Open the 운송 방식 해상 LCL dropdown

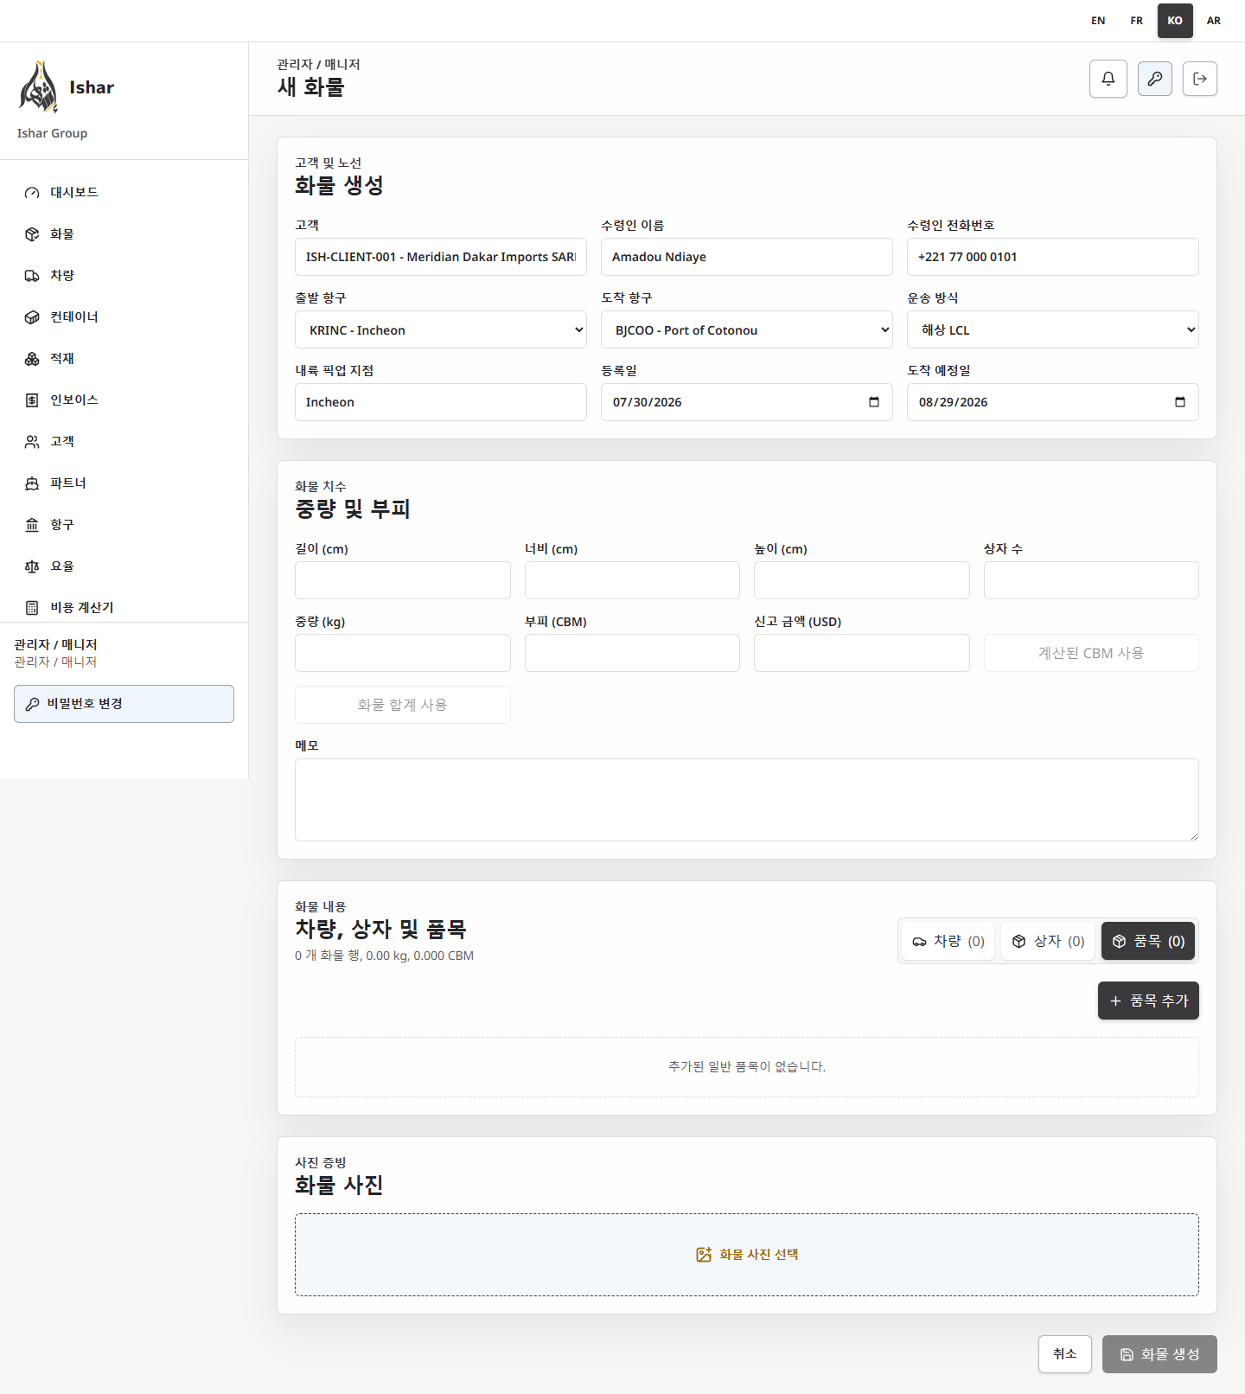tap(1053, 329)
